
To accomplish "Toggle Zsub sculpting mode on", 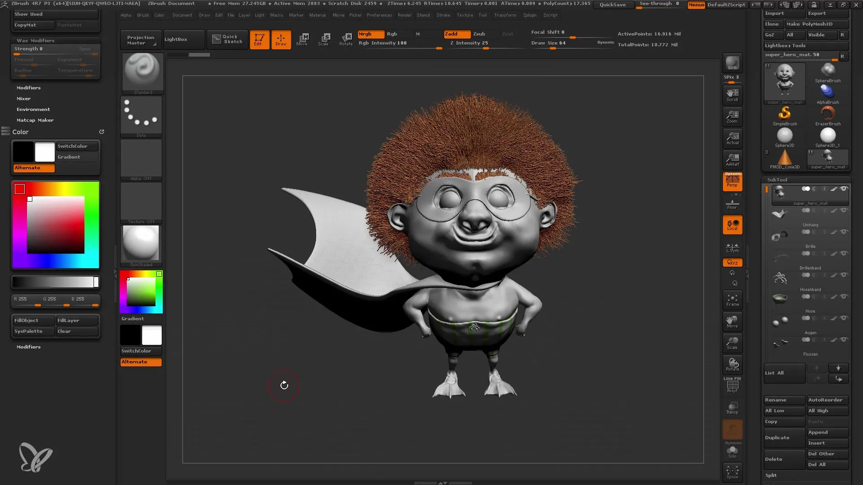I will (478, 33).
